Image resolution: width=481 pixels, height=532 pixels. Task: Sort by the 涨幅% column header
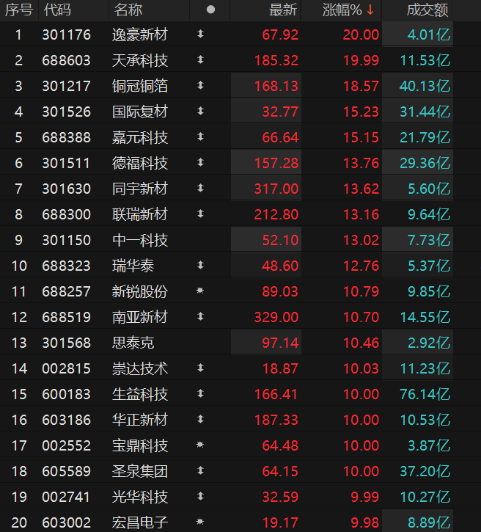pos(342,10)
